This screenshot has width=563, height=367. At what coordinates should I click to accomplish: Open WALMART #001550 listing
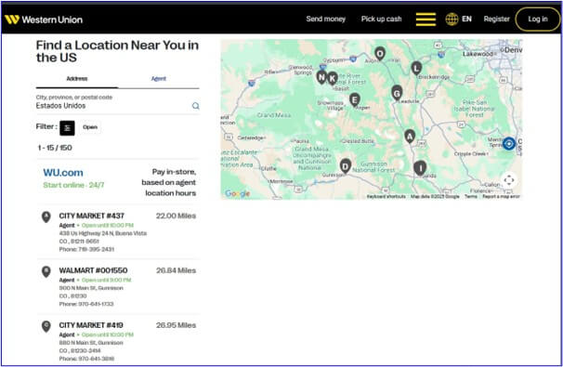pos(93,270)
